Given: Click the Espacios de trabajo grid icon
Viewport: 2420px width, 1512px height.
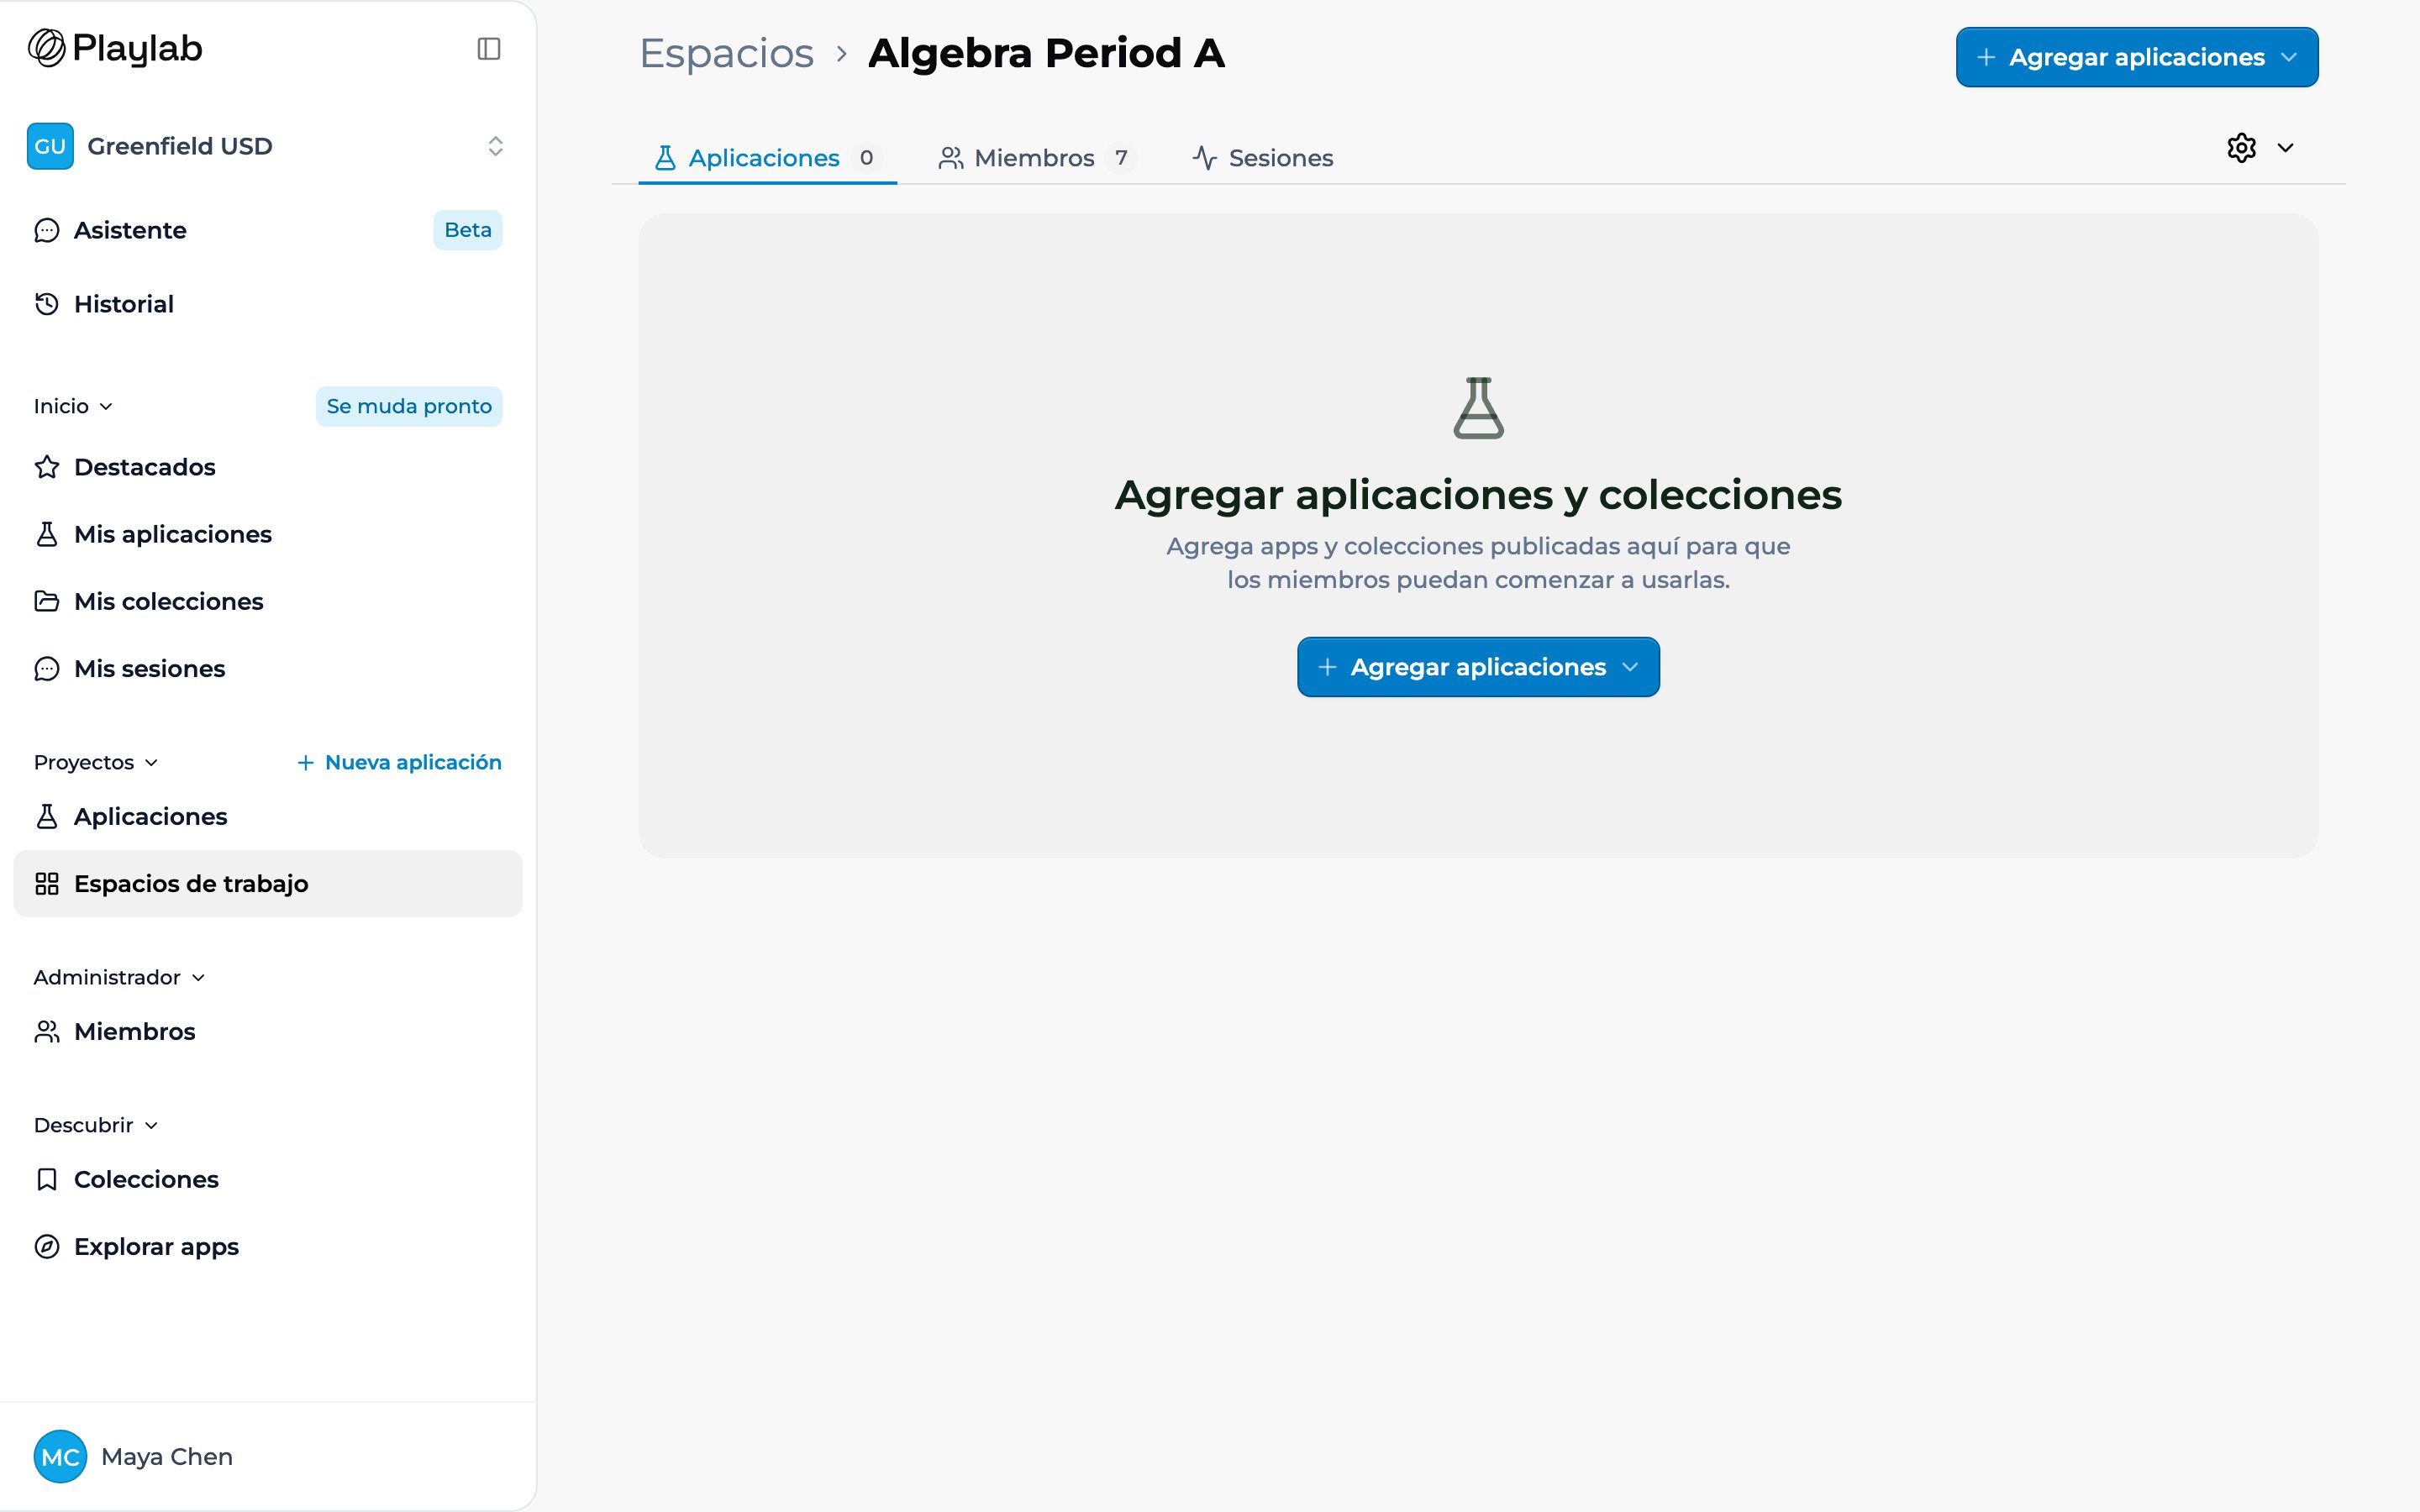Looking at the screenshot, I should pyautogui.click(x=47, y=884).
